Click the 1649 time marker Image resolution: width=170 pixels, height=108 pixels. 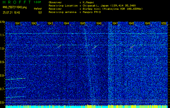click(148, 23)
